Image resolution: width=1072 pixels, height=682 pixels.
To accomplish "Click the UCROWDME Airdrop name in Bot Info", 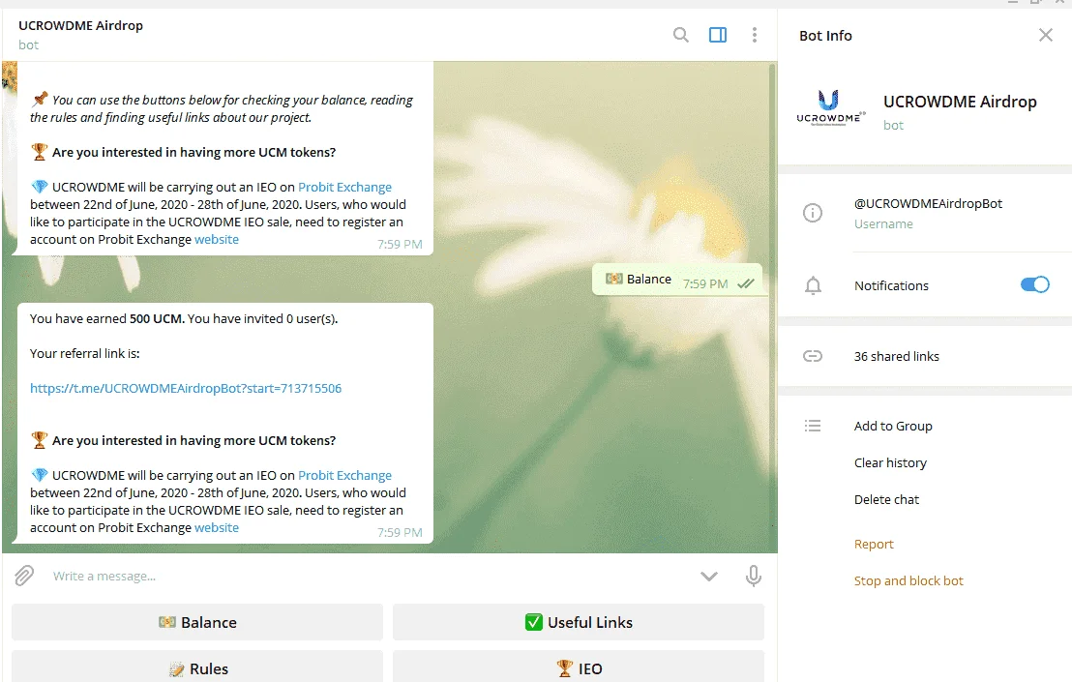I will pos(960,102).
